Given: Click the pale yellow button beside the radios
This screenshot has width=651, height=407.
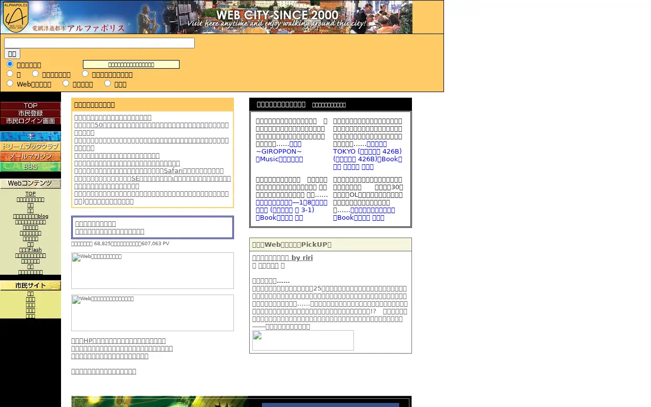Looking at the screenshot, I should tap(131, 65).
